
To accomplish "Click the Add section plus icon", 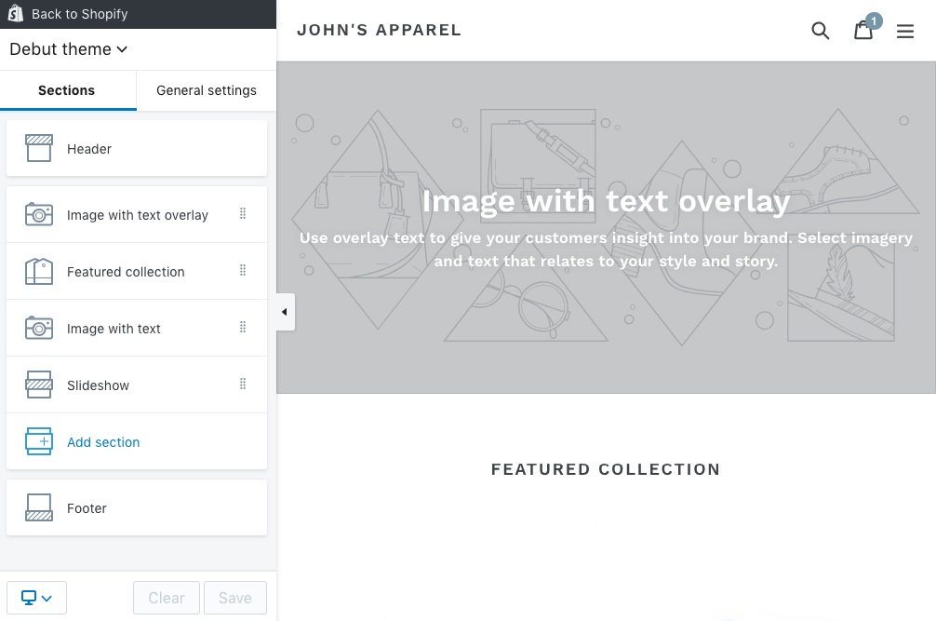I will click(38, 440).
